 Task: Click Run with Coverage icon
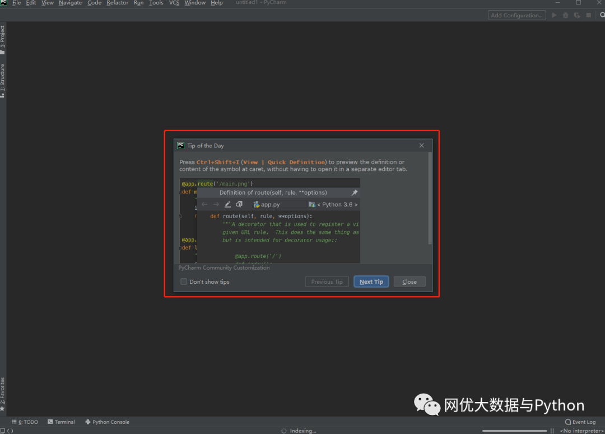pos(577,15)
